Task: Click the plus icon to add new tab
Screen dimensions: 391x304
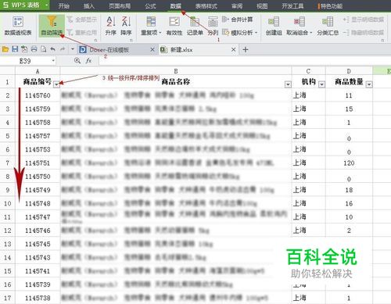Action: (246, 49)
